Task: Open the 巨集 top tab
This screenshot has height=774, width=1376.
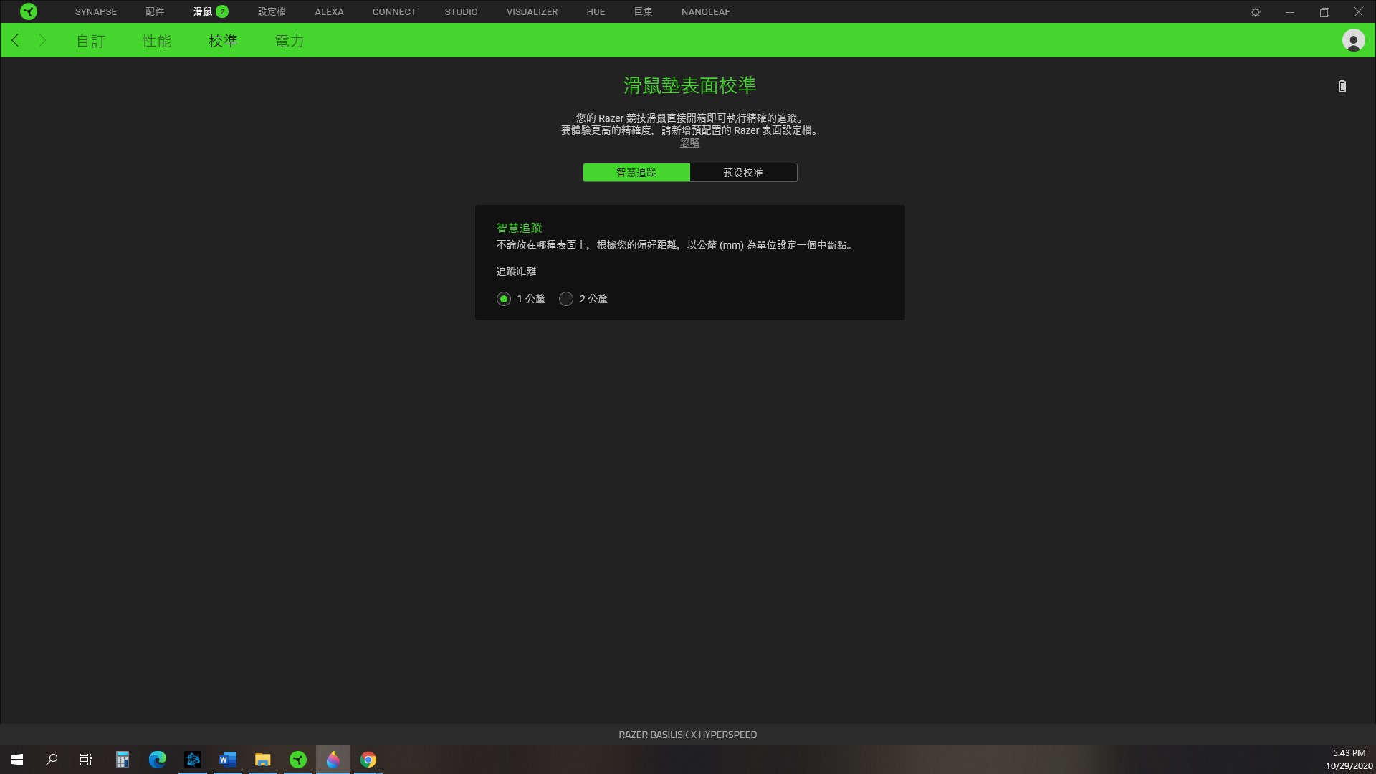Action: [644, 12]
